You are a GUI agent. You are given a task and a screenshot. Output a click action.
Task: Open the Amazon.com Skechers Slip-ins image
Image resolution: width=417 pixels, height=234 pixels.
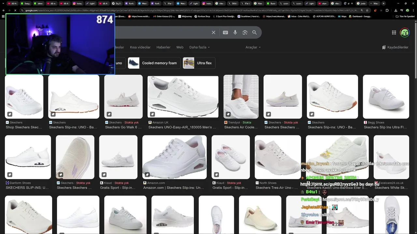[x=174, y=157]
